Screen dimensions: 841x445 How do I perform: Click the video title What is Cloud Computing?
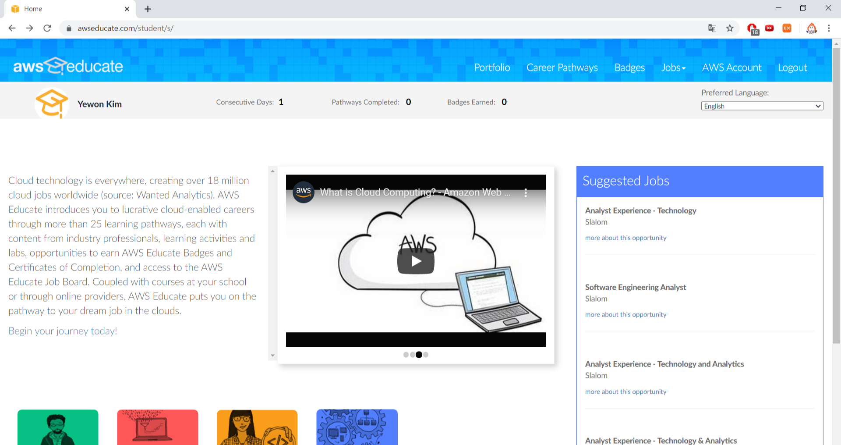click(x=415, y=192)
